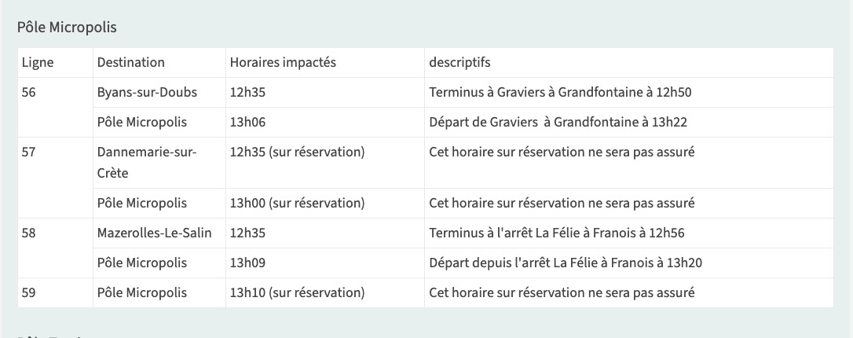Image resolution: width=853 pixels, height=338 pixels.
Task: Select line number 56 cell
Action: [29, 93]
